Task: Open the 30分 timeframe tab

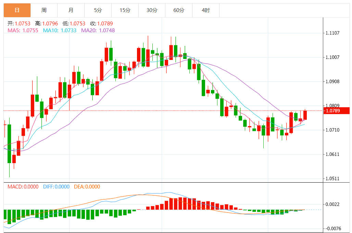Action: tap(152, 10)
